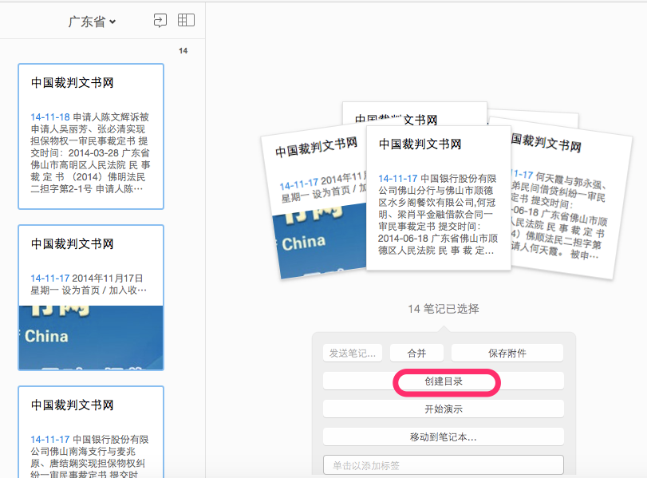647x478 pixels.
Task: Click the 开始演示 button
Action: pos(444,409)
